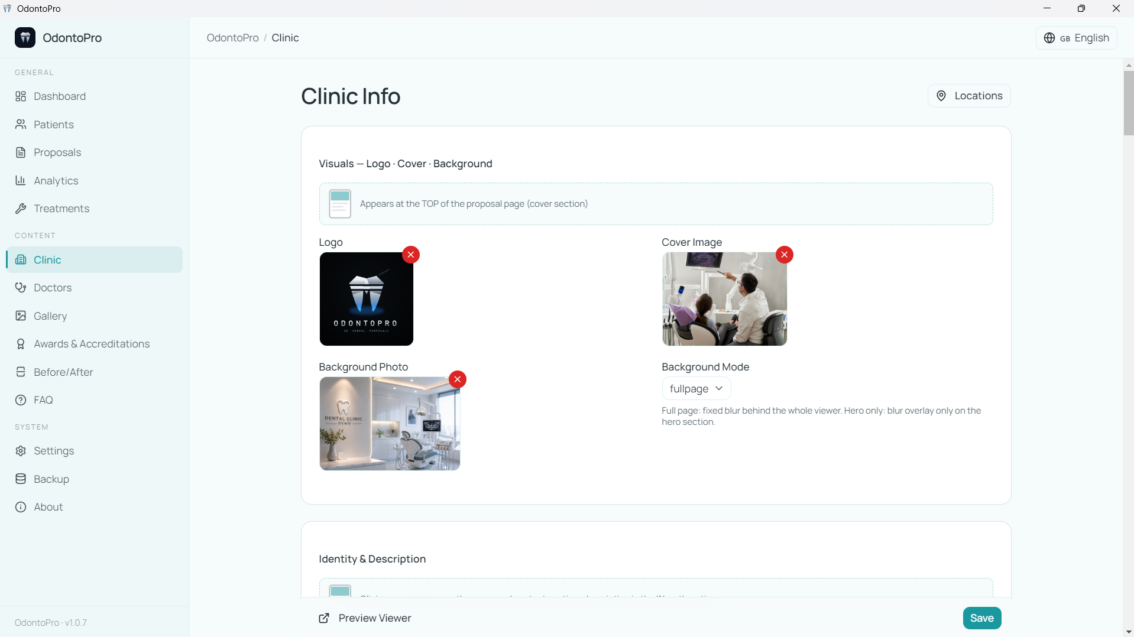Click the FAQ question mark icon

click(21, 400)
